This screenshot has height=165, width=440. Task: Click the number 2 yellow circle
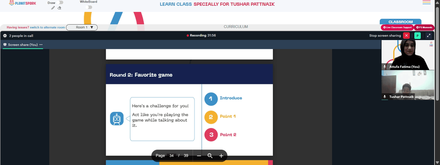[211, 117]
